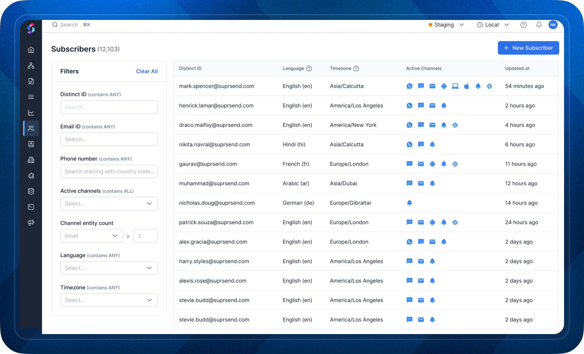Click the Europe/Gibraltar timezone cell

351,203
